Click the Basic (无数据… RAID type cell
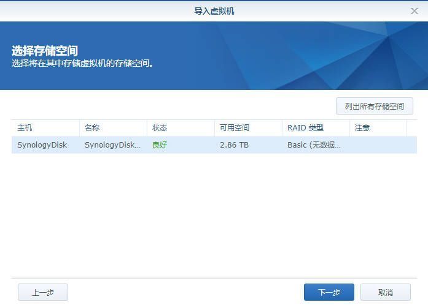 tap(314, 145)
